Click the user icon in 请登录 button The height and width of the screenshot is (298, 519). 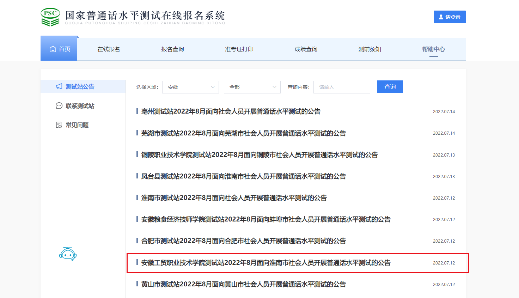click(x=441, y=17)
